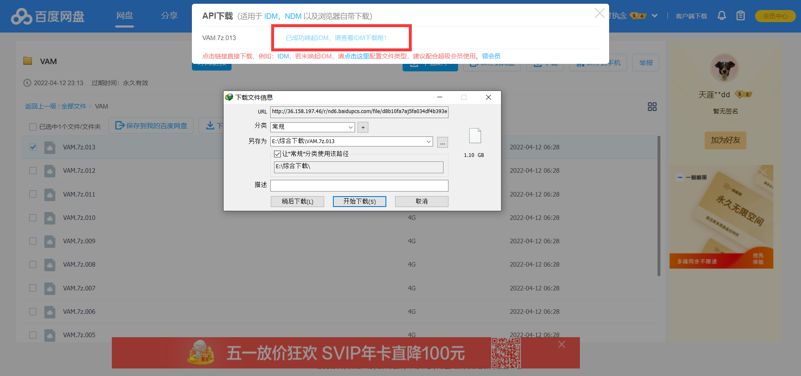Click the 描述 description input field
The height and width of the screenshot is (376, 801).
click(x=359, y=186)
